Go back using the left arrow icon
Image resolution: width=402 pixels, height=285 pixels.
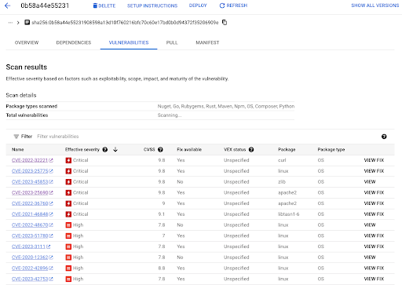click(8, 5)
